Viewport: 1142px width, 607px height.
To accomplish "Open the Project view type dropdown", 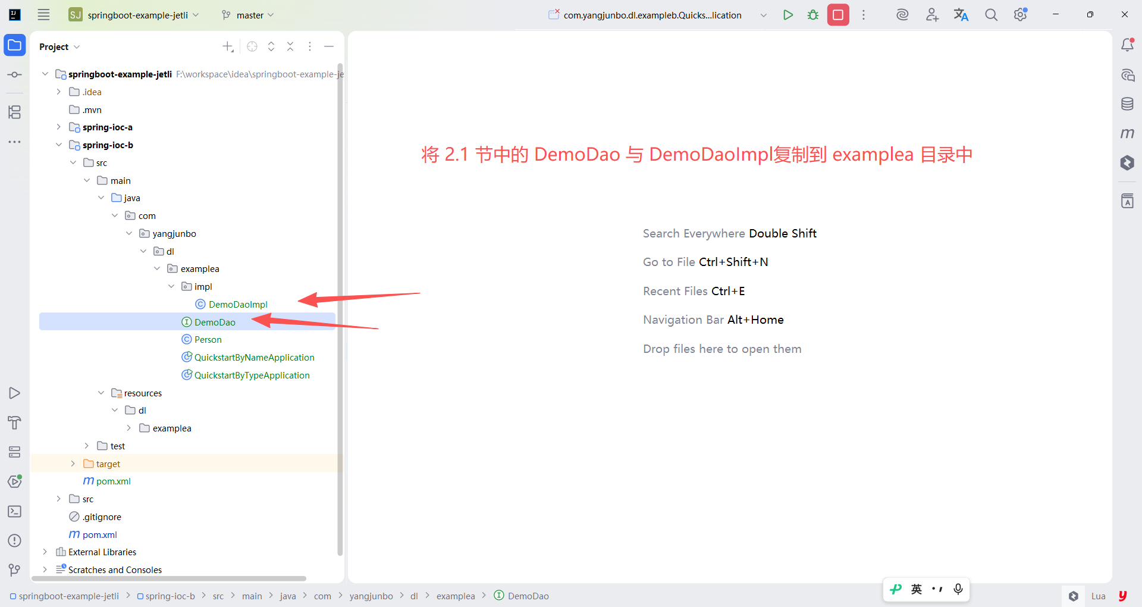I will pyautogui.click(x=59, y=47).
